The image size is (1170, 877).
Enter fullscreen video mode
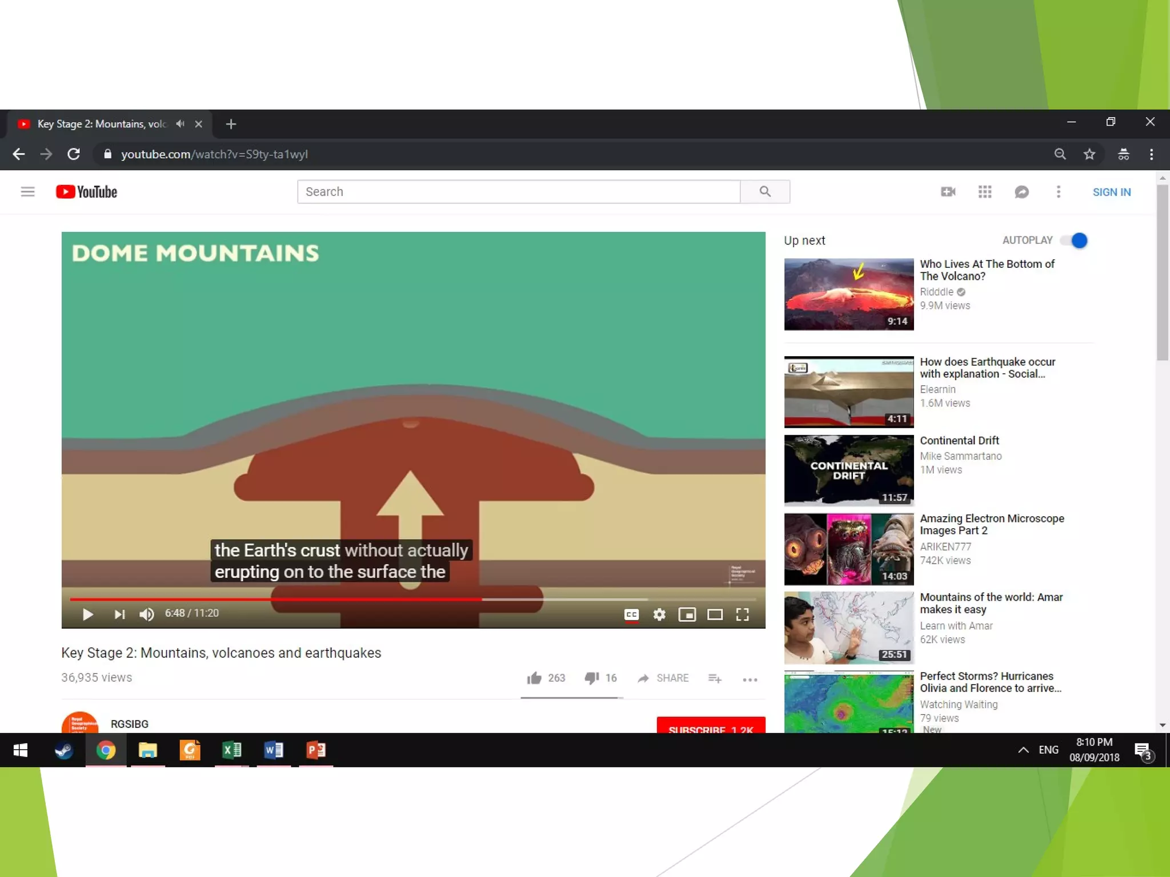coord(742,614)
